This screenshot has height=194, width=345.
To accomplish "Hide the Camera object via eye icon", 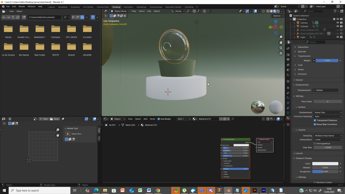I will click(x=338, y=23).
